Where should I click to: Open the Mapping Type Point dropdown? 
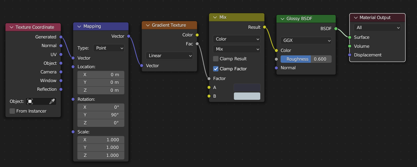(109, 48)
